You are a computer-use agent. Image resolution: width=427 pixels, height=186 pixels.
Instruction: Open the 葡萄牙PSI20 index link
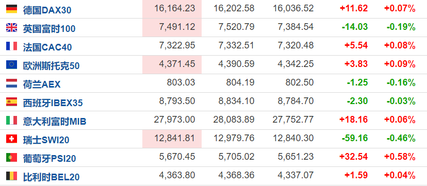click(50, 158)
